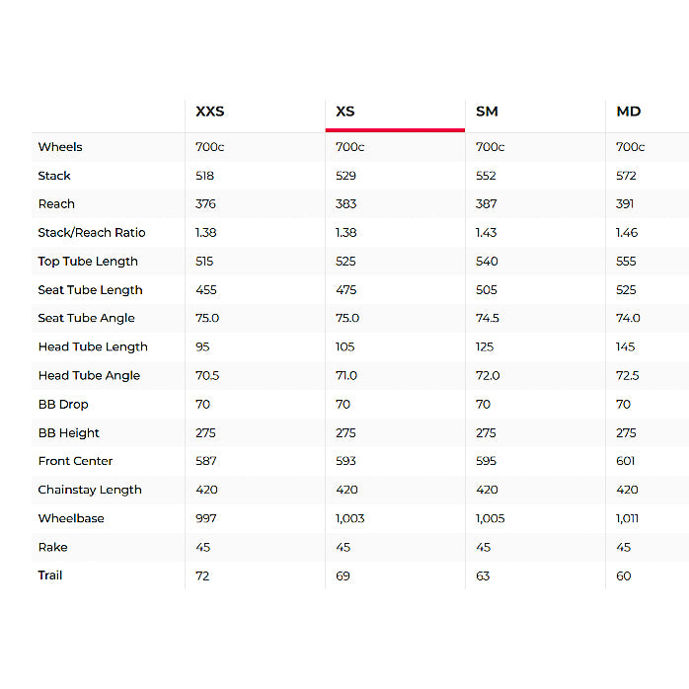Select the Reach row label
The image size is (689, 689).
point(56,204)
